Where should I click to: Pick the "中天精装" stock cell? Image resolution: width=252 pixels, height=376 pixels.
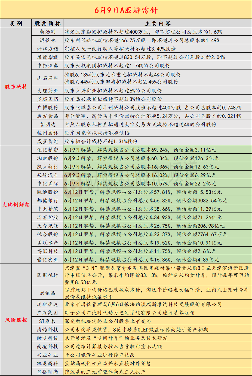pyautogui.click(x=48, y=209)
